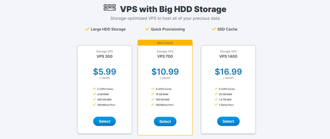330x139 pixels.
Task: Click checkmark icon next to SSD Cache
Action: [x=214, y=29]
